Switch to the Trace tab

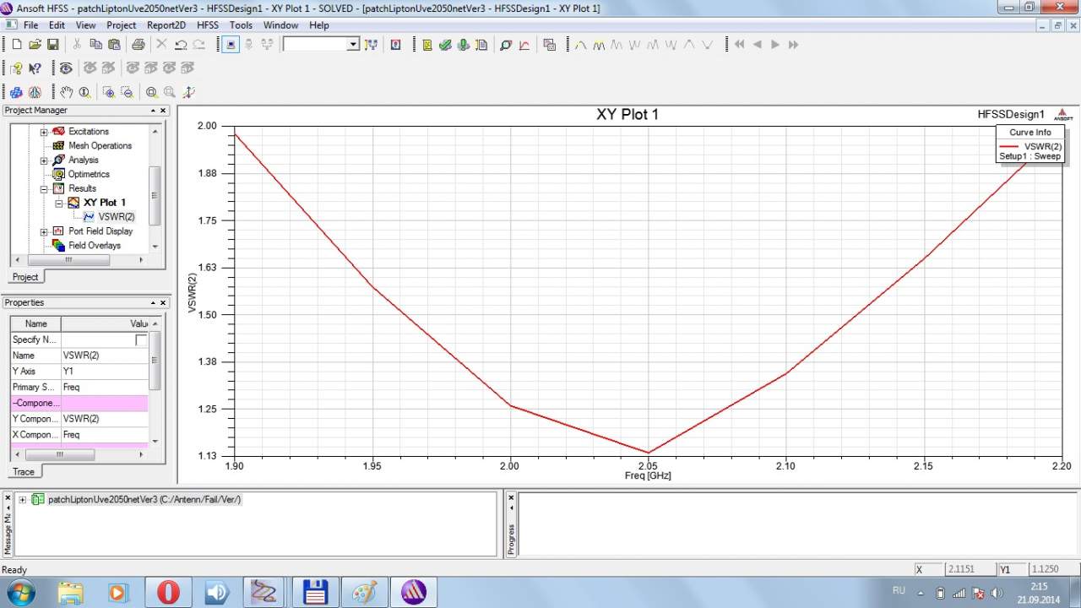point(24,472)
